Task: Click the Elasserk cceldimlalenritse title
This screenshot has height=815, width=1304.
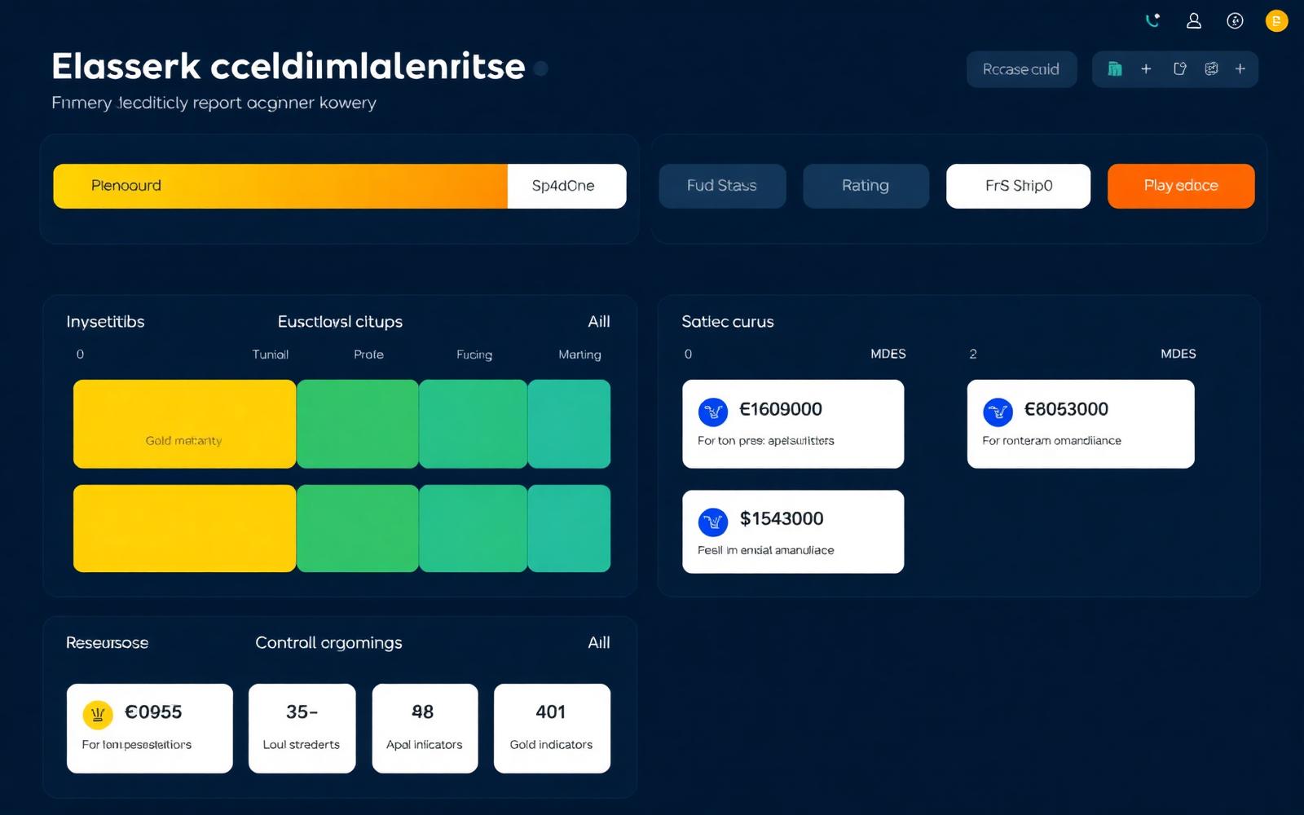Action: [x=289, y=67]
